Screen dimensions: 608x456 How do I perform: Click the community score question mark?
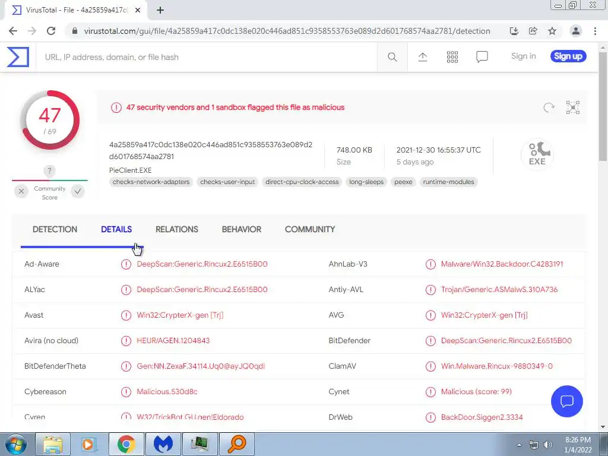pos(49,170)
